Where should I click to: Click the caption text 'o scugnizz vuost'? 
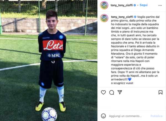(122, 83)
